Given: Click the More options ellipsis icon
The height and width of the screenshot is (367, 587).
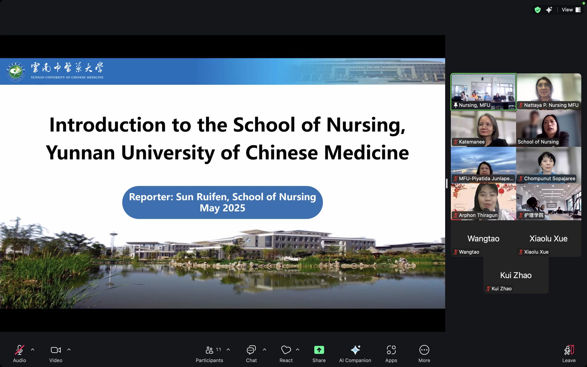Looking at the screenshot, I should pos(424,350).
